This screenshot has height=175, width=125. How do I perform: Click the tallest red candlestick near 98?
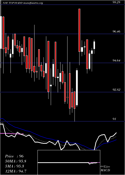click(x=79, y=30)
